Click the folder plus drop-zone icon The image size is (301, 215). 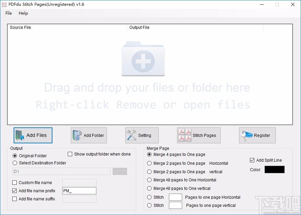click(143, 58)
